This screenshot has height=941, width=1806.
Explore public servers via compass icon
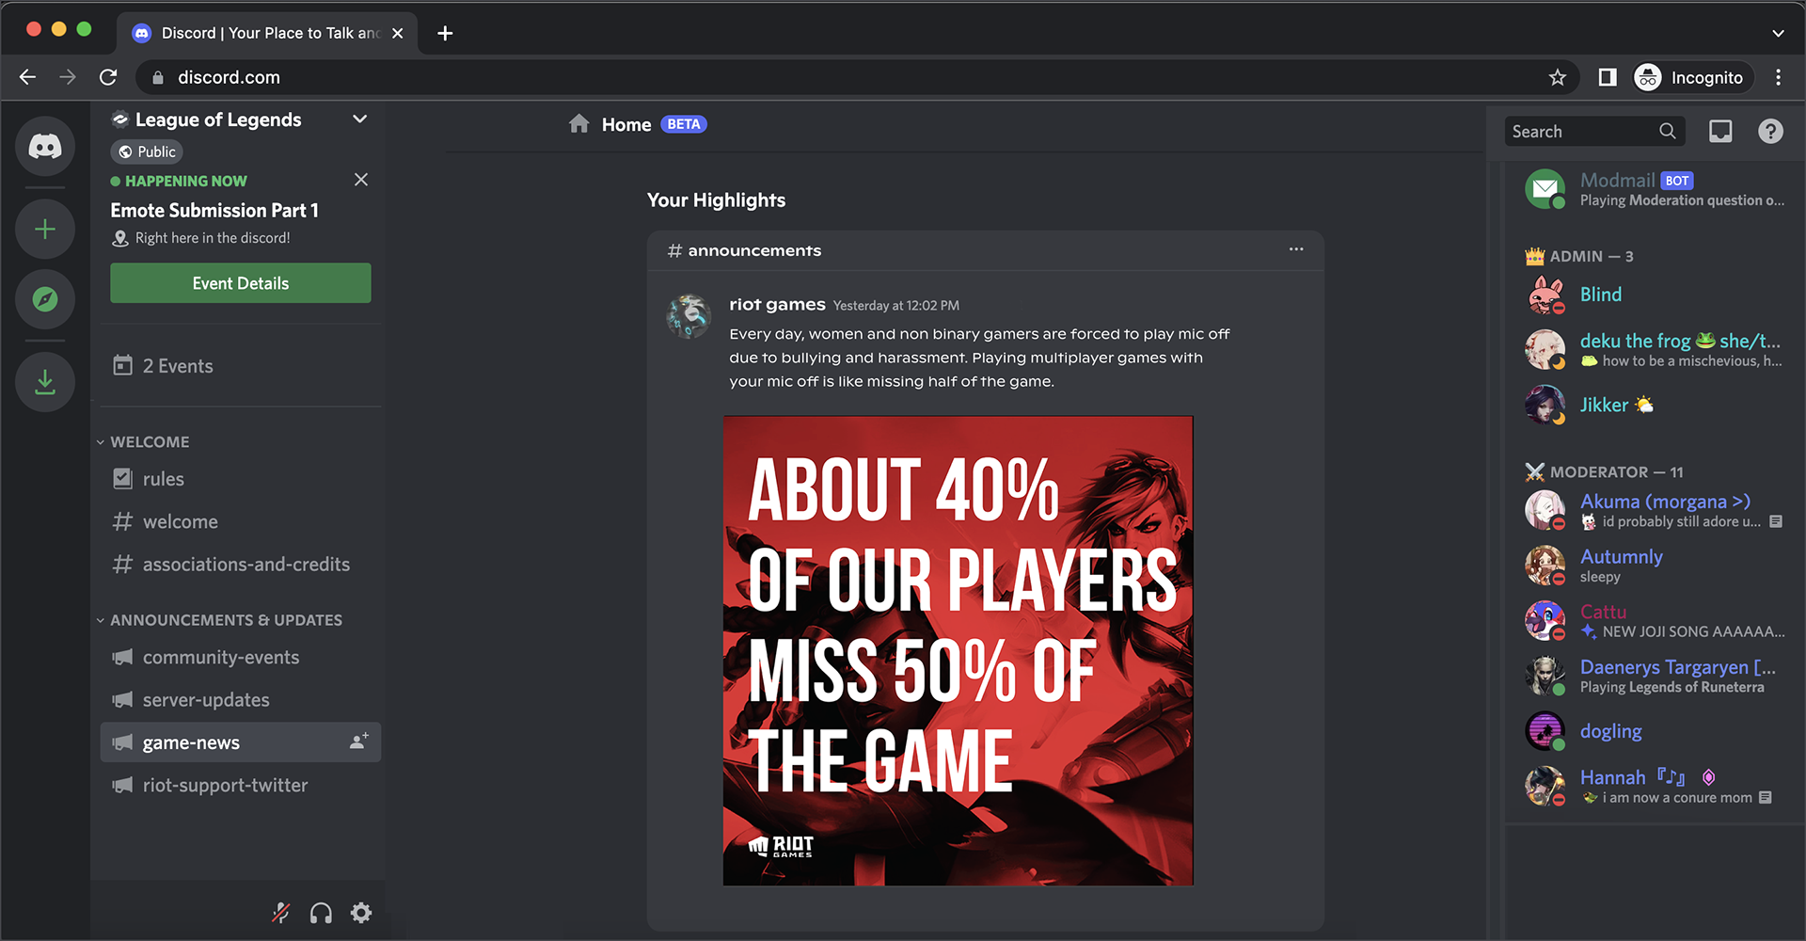[x=45, y=299]
